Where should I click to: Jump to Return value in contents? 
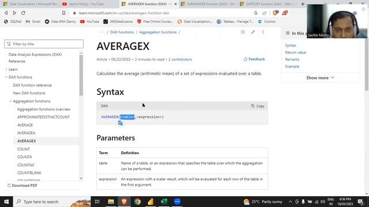point(295,52)
